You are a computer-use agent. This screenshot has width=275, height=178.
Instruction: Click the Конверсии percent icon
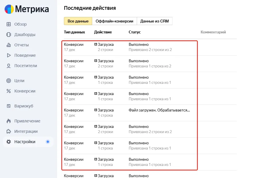pos(9,91)
